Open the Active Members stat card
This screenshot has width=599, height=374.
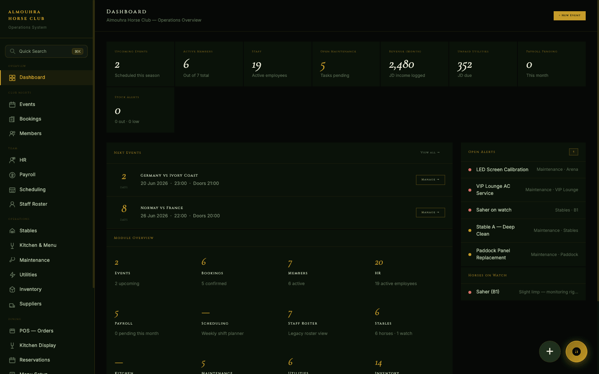coord(209,64)
